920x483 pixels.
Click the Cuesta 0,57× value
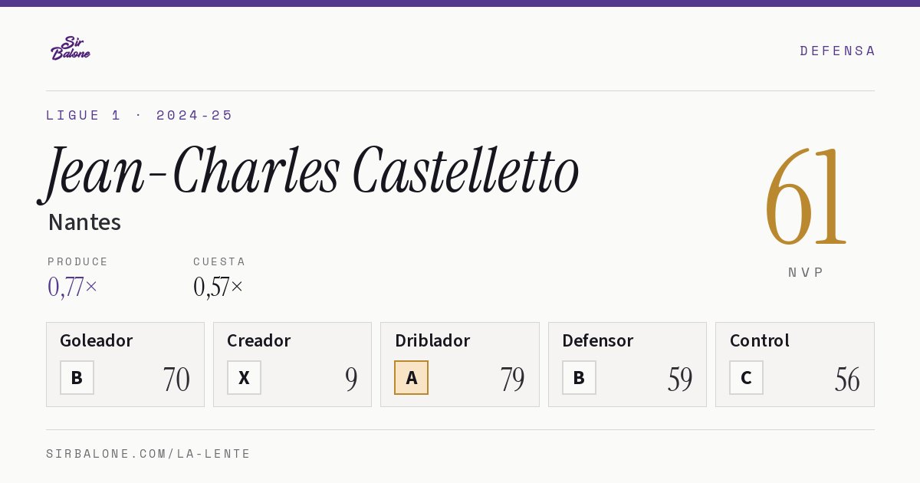tap(219, 287)
